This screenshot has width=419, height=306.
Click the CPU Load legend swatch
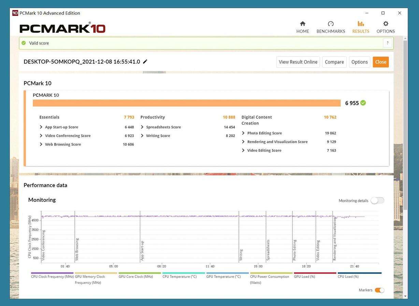tap(359, 273)
